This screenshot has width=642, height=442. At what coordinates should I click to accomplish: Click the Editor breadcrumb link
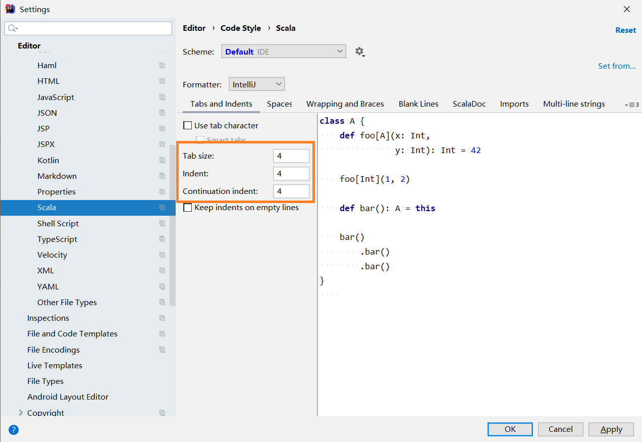point(194,28)
